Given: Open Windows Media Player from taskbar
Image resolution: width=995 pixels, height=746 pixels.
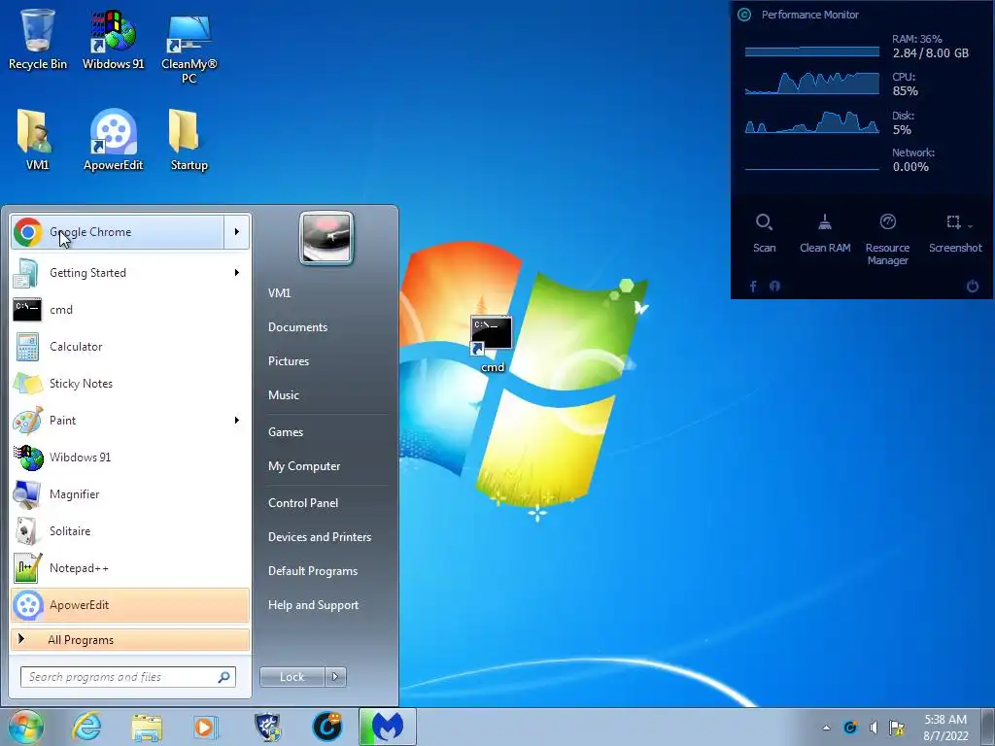Looking at the screenshot, I should [206, 728].
